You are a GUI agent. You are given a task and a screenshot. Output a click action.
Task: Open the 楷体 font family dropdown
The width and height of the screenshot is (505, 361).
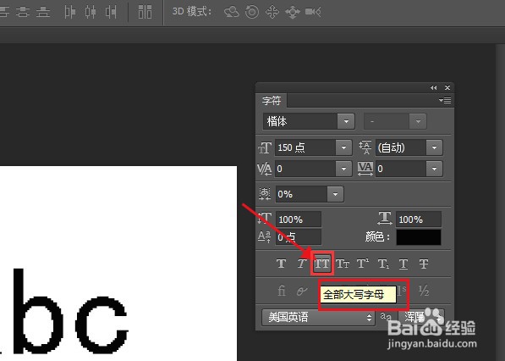(346, 121)
